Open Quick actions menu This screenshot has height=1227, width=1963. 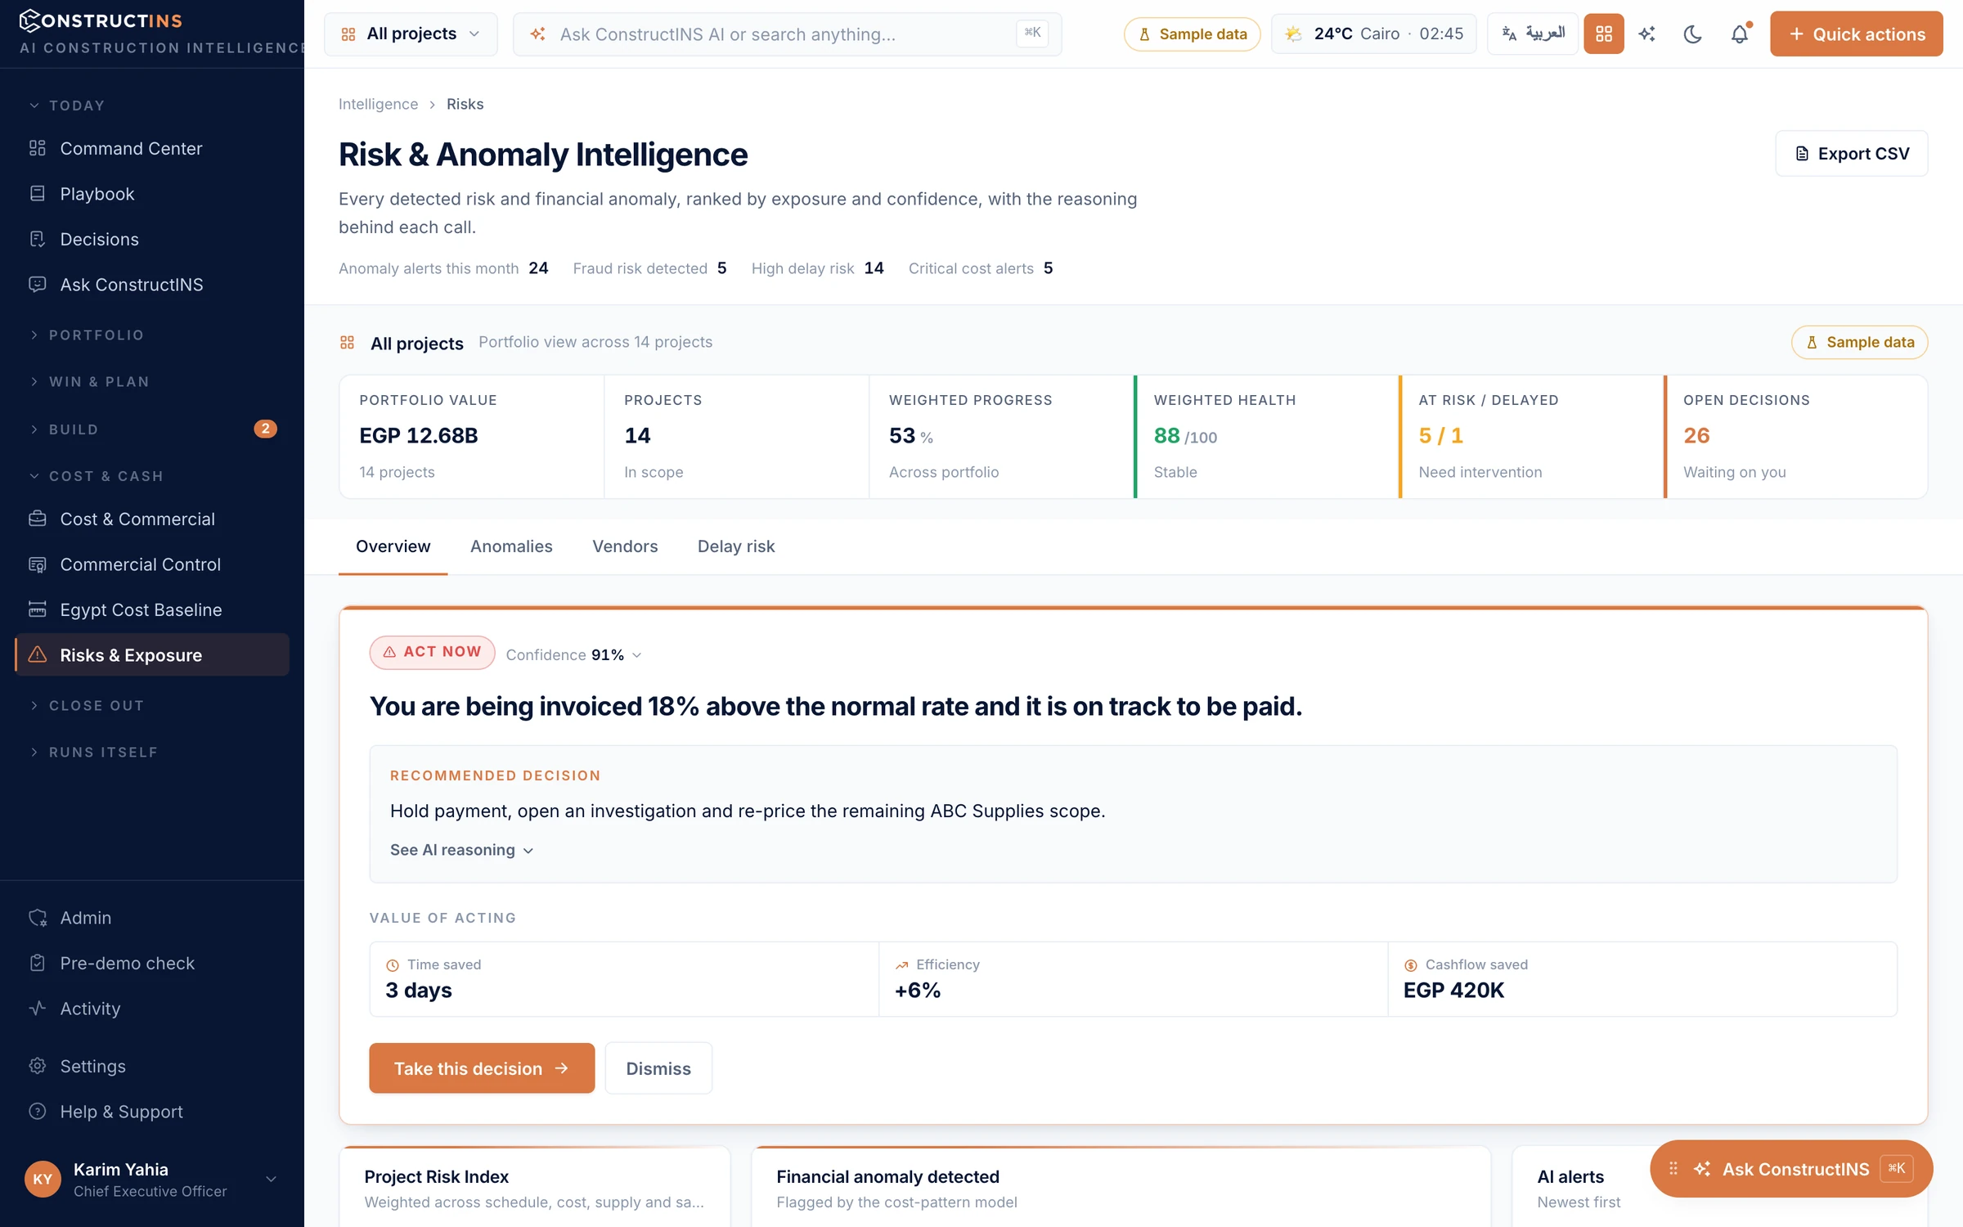[x=1857, y=34]
